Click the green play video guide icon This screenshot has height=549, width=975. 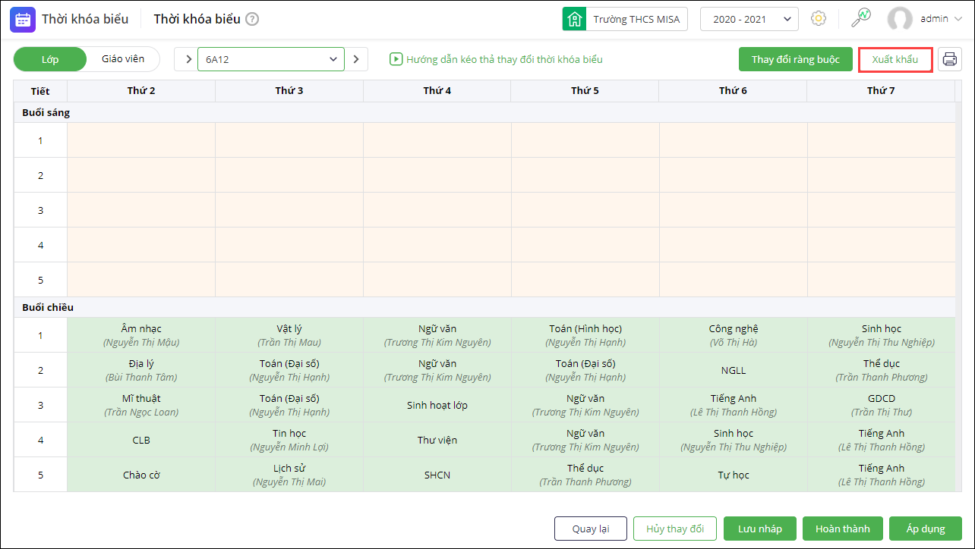pyautogui.click(x=396, y=59)
